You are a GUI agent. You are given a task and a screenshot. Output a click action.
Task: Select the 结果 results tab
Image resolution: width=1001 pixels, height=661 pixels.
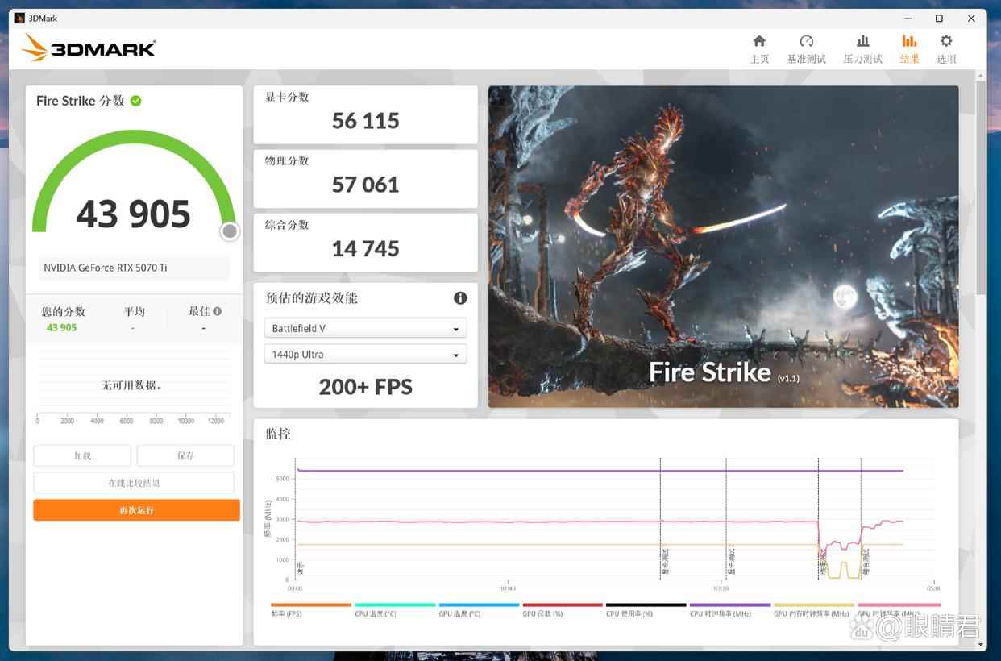(x=909, y=49)
